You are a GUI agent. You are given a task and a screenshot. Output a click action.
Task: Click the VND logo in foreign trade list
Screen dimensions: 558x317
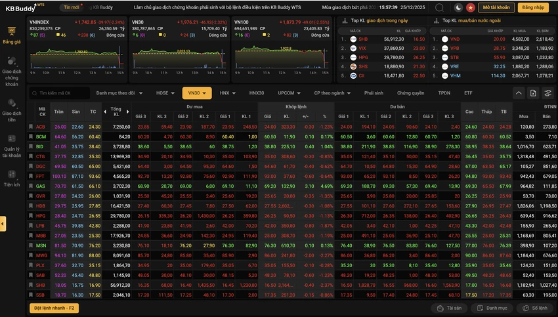(445, 39)
